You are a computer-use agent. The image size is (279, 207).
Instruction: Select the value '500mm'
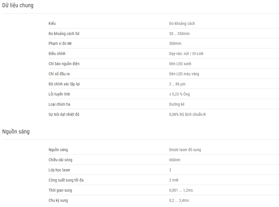point(175,43)
